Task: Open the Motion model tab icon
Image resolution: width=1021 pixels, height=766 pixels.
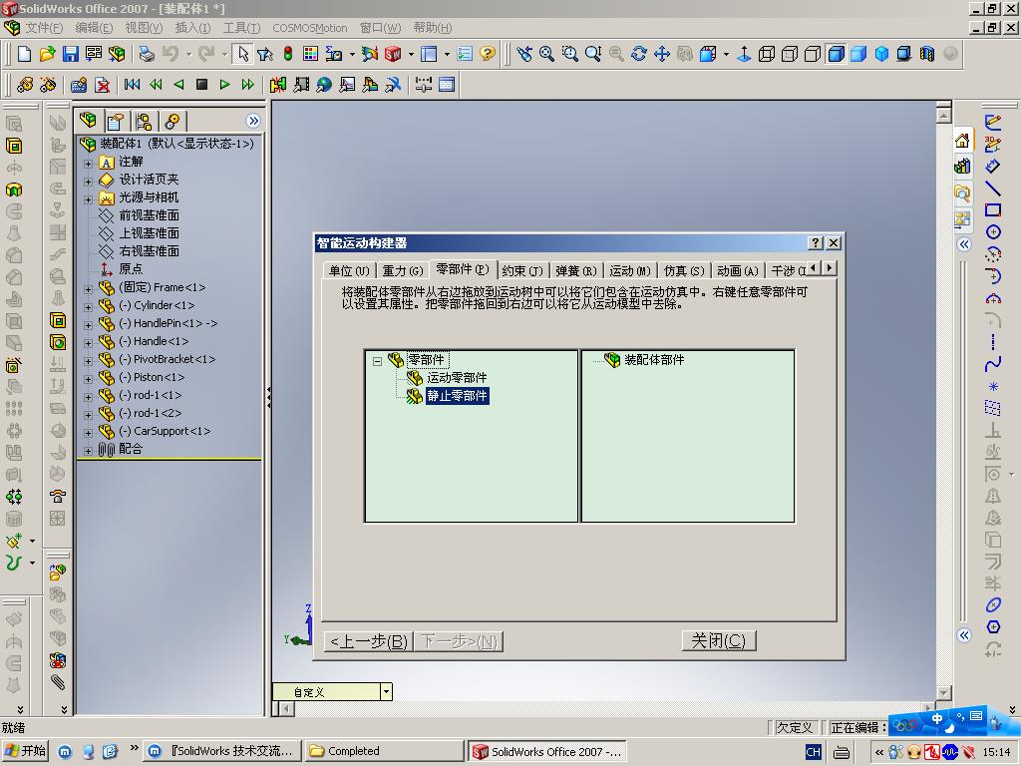Action: (x=171, y=121)
